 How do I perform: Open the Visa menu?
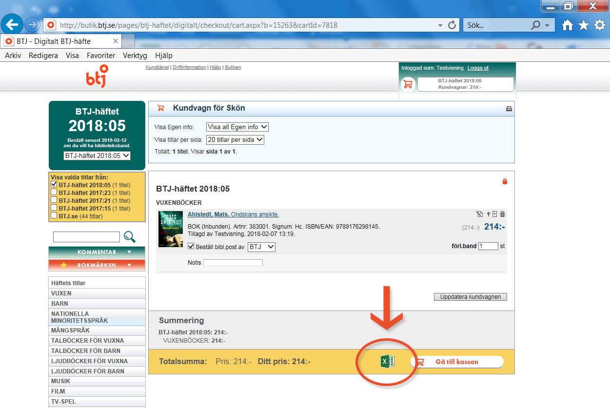(72, 56)
